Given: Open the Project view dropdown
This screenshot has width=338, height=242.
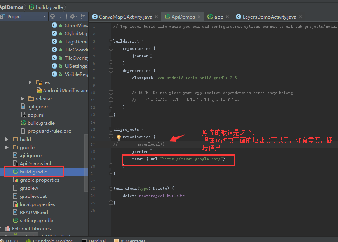Looking at the screenshot, I should (x=44, y=17).
